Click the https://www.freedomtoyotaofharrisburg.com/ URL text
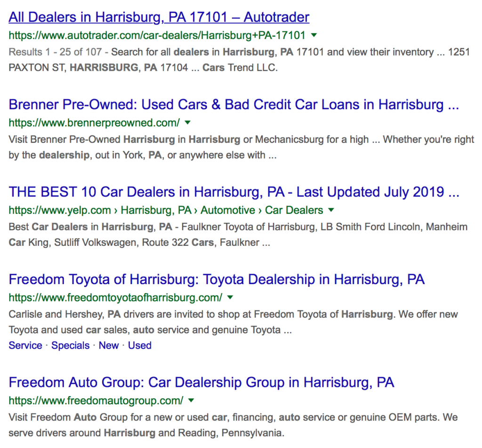Screen dimensions: 482x448 (115, 297)
